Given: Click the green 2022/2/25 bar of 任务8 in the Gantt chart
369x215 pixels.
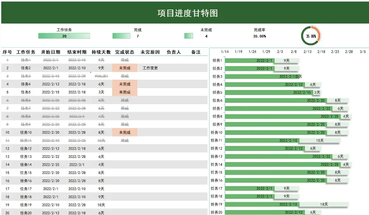Looking at the screenshot, I should coord(282,116).
